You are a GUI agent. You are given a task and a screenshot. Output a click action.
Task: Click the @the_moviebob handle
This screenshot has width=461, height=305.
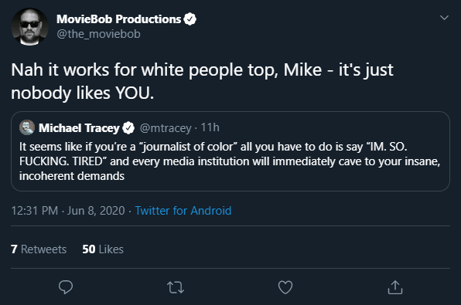(x=98, y=34)
